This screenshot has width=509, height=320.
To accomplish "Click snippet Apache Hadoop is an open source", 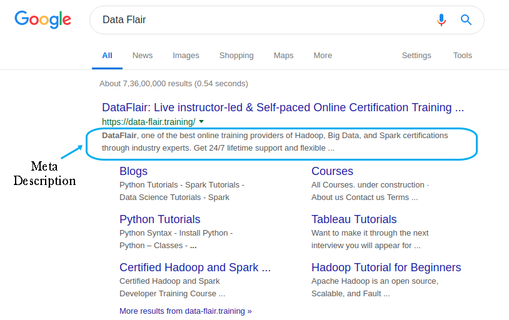I will (x=375, y=281).
